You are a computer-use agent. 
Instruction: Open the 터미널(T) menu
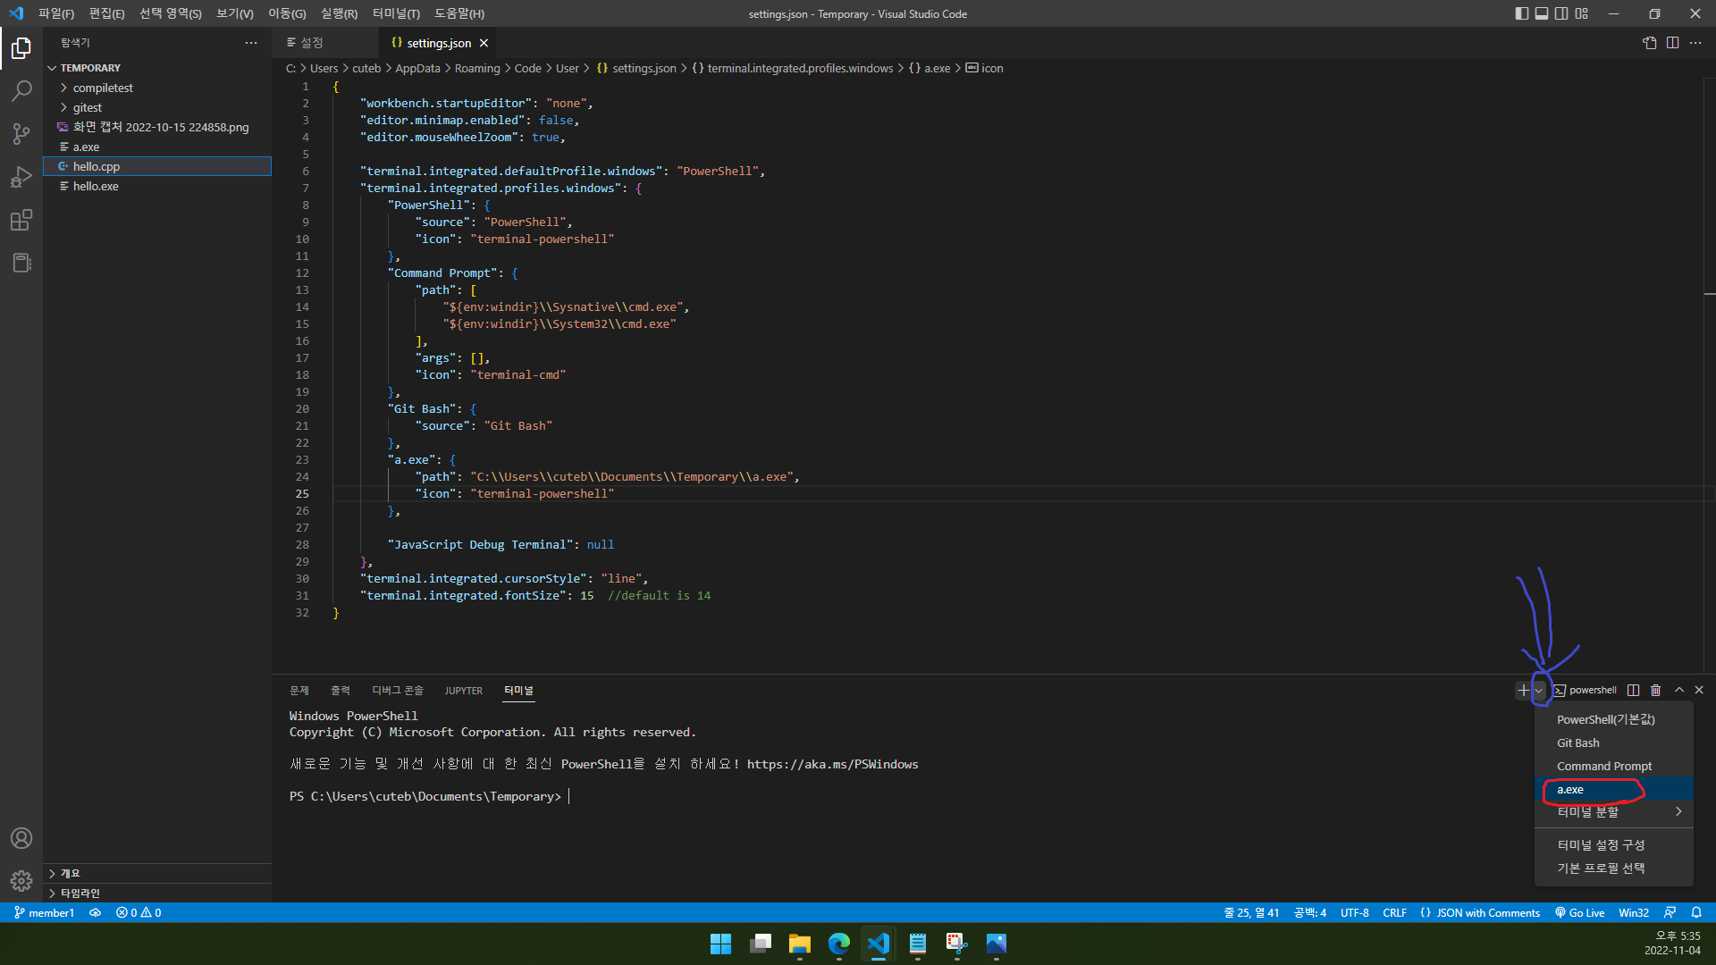[x=396, y=13]
